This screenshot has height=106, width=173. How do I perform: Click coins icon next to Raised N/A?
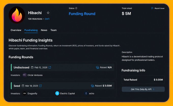coord(97,67)
